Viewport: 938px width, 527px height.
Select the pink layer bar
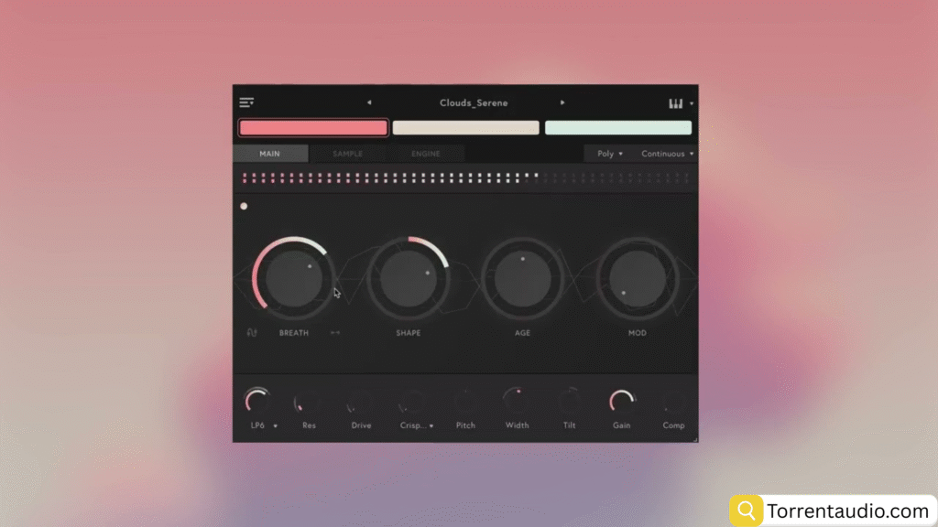[x=313, y=128]
